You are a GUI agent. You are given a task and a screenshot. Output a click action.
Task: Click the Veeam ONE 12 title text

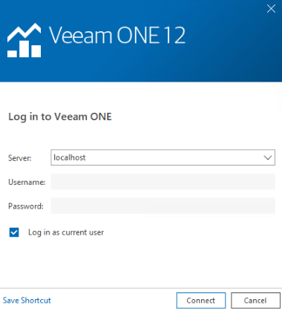click(117, 36)
